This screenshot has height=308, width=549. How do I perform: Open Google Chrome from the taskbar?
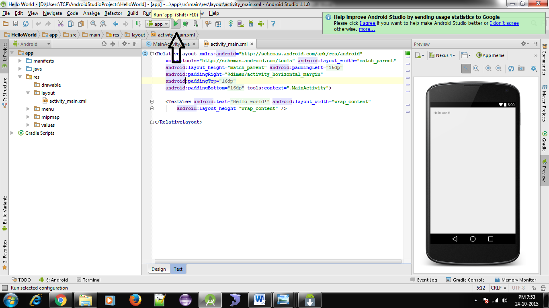pos(61,300)
